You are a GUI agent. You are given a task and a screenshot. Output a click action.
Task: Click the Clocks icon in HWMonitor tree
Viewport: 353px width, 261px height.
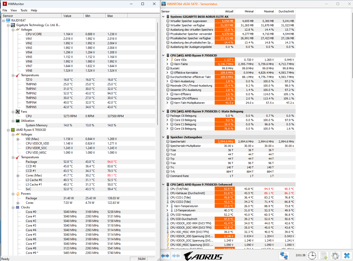point(18,207)
